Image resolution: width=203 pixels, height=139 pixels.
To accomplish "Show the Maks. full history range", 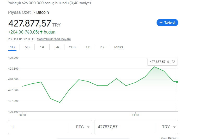I will click(x=119, y=47).
